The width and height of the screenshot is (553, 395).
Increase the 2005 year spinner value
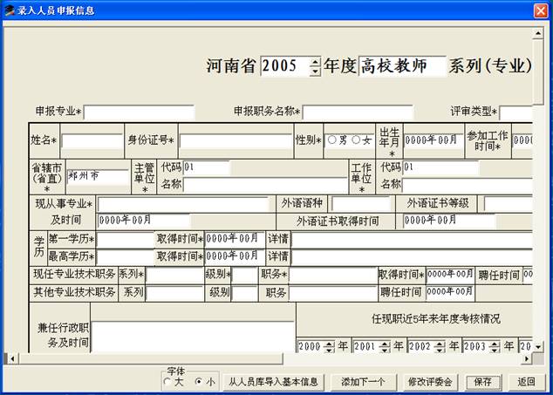point(315,62)
